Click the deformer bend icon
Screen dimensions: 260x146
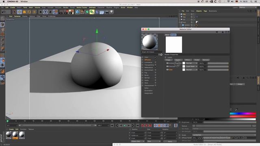coord(97,12)
